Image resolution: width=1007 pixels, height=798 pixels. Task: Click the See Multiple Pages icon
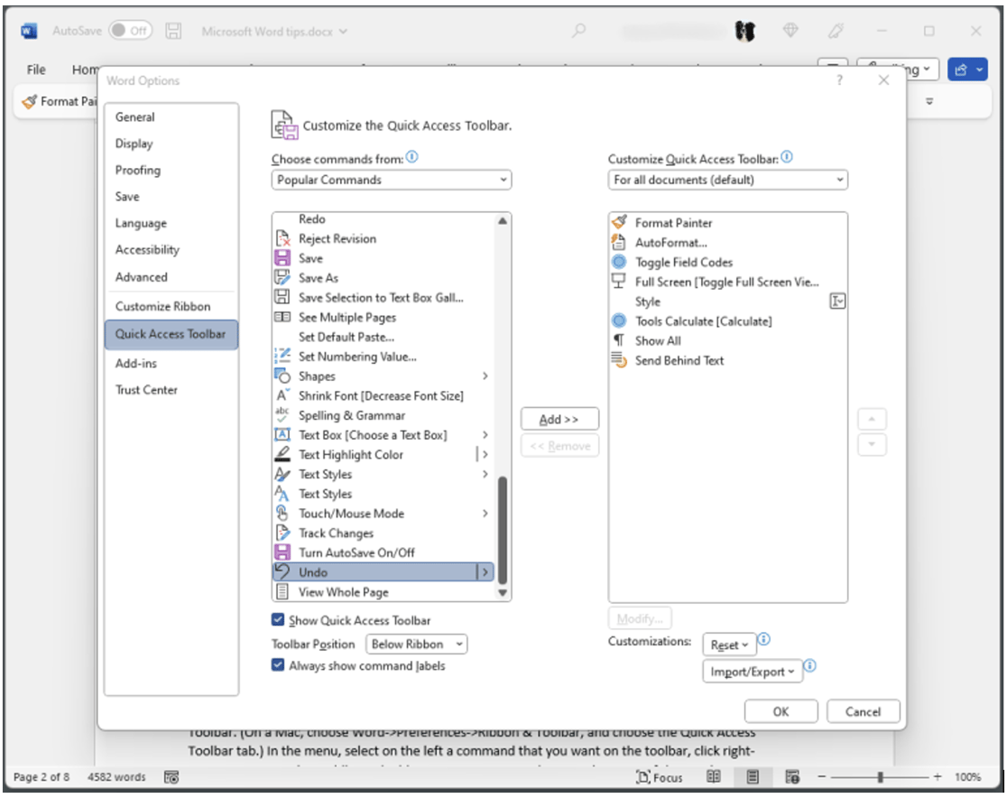click(282, 317)
